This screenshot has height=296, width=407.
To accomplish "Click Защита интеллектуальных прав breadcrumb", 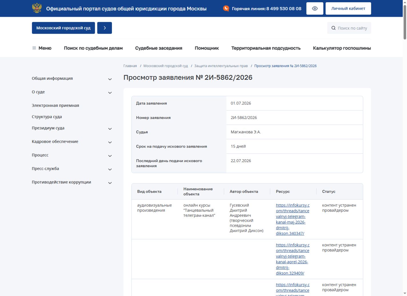I will coord(221,66).
